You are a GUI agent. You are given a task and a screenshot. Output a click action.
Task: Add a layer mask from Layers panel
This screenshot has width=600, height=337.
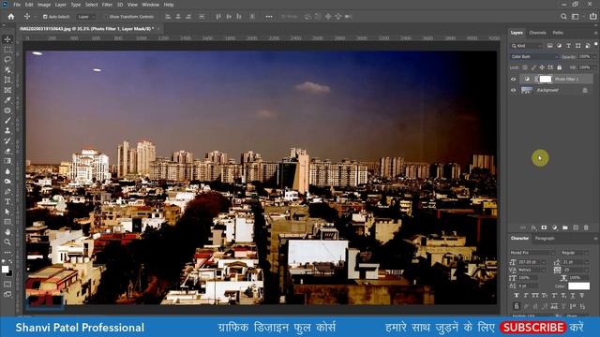pyautogui.click(x=544, y=227)
